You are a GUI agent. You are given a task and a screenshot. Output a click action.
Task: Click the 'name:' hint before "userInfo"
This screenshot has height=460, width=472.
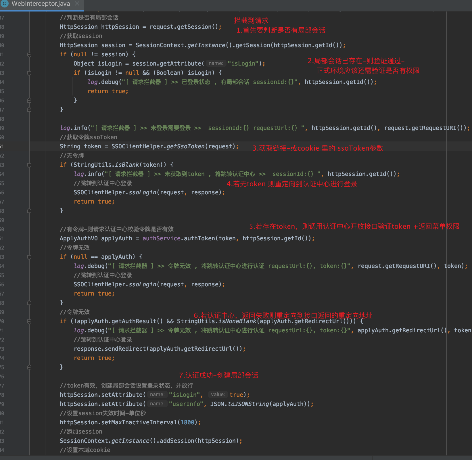click(x=157, y=404)
